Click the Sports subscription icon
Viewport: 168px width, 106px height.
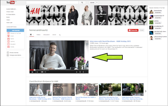(x=8, y=39)
